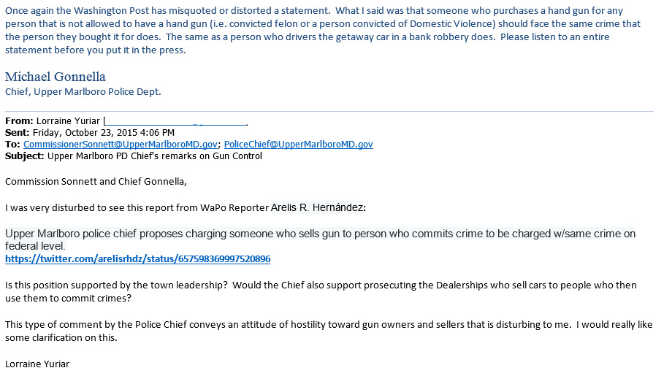This screenshot has height=376, width=664.
Task: Click the PoliceChief@UpperMarlboroMD.gov address link
Action: (x=298, y=145)
